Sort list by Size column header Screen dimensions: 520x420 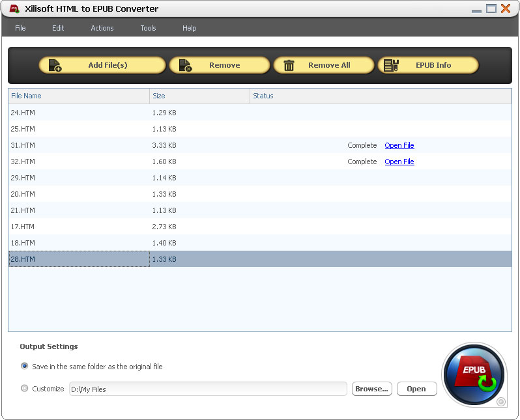click(x=199, y=96)
